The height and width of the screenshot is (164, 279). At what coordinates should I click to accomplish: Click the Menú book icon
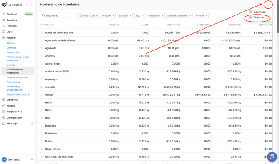(4, 32)
